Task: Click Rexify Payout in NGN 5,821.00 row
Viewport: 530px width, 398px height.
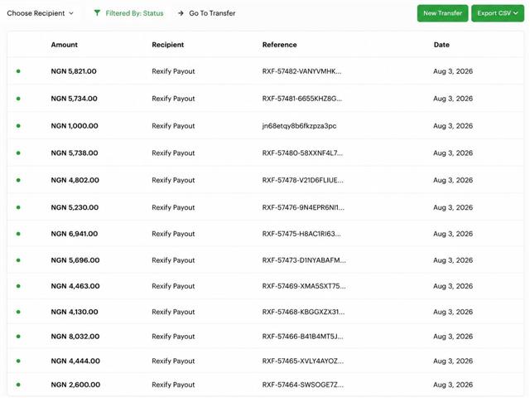Action: (173, 71)
